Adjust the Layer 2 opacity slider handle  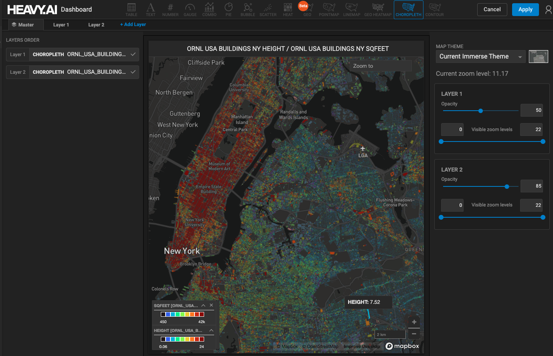coord(507,186)
